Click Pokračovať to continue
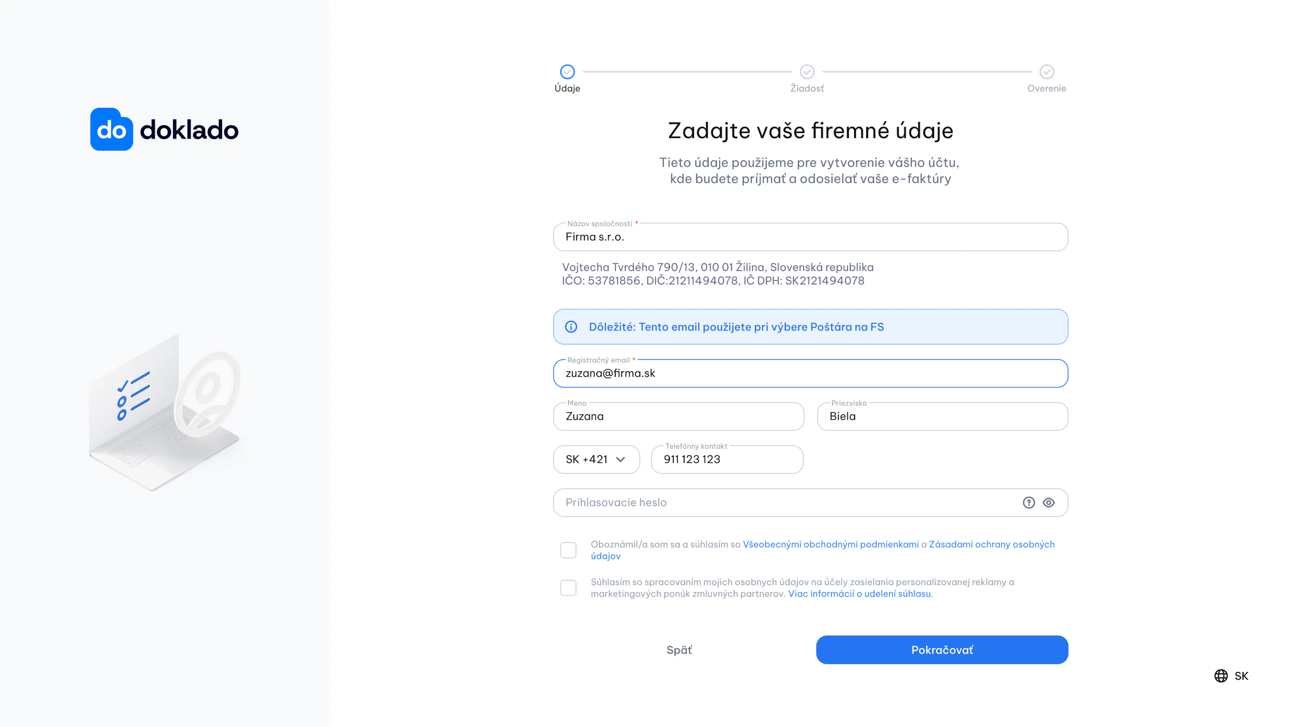 click(x=942, y=650)
